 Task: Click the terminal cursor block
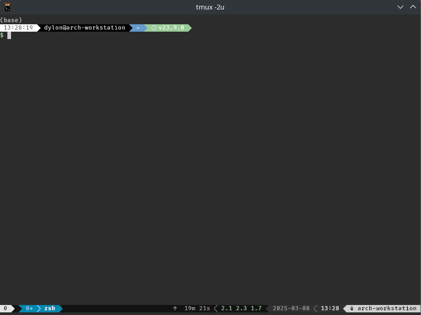[9, 35]
